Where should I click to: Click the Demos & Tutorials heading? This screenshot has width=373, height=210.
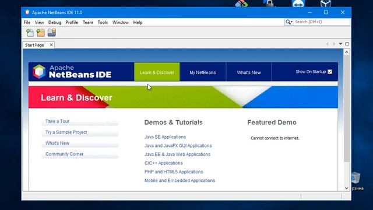(174, 123)
